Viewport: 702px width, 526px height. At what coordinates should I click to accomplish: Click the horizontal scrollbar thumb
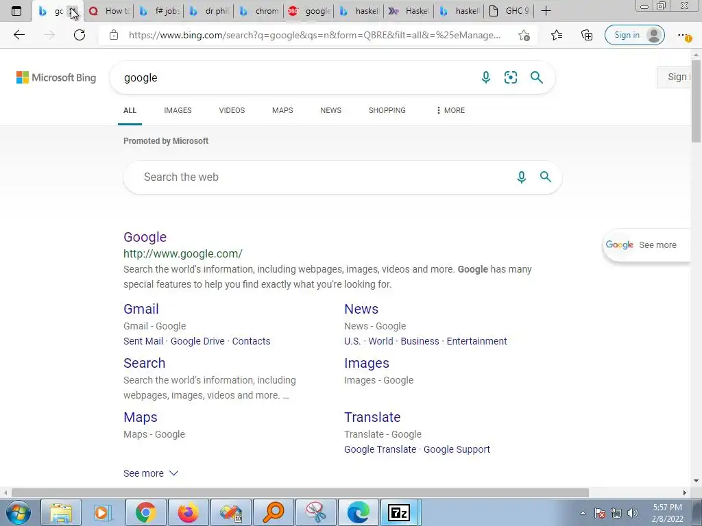(300, 492)
